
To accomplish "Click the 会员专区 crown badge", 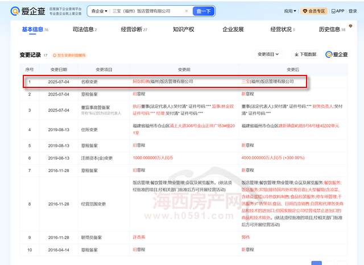I will [313, 11].
